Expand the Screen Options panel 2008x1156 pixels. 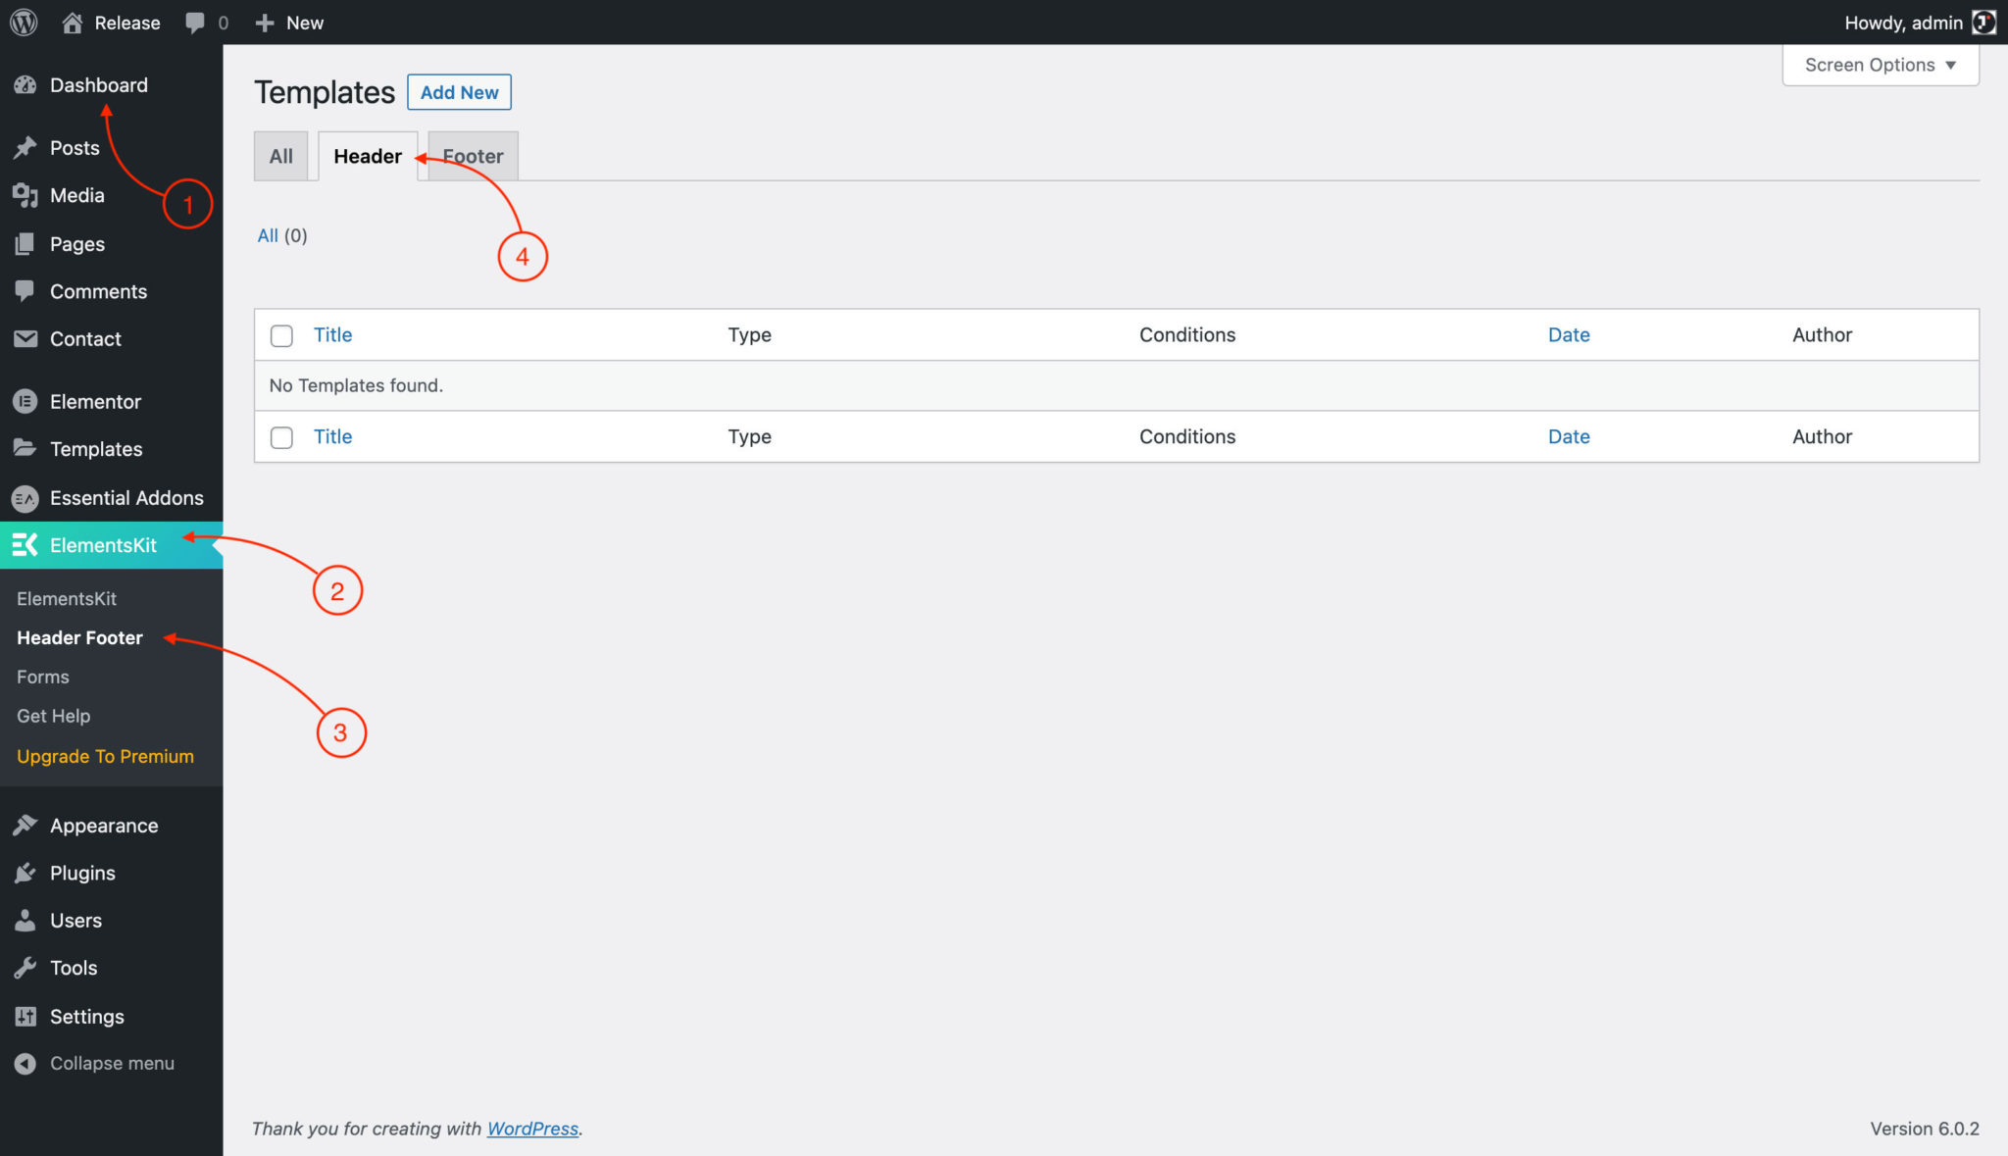pos(1880,65)
